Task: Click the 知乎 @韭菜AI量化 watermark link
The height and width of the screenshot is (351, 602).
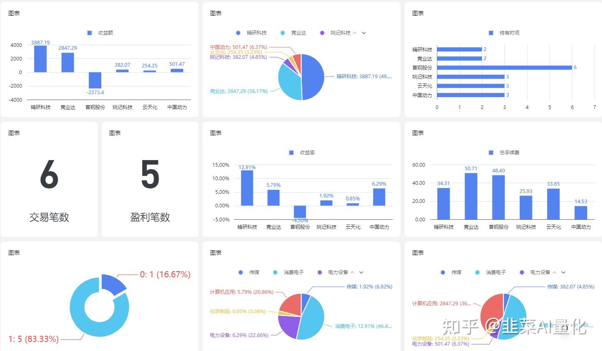Action: (x=515, y=328)
